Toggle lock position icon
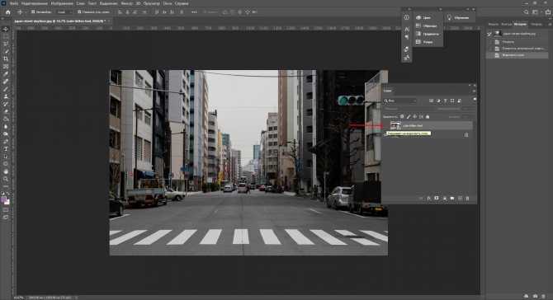The height and width of the screenshot is (300, 553). (x=414, y=116)
